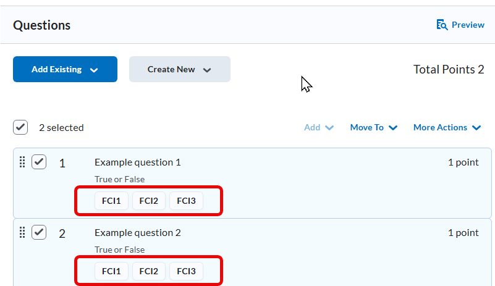The height and width of the screenshot is (286, 495).
Task: Click the FCI3 tag on Example question 1
Action: (x=186, y=201)
